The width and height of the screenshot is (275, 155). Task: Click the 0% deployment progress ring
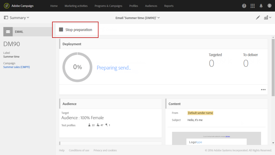point(77,67)
